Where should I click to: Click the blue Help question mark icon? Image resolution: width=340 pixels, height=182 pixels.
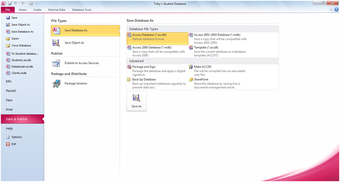pyautogui.click(x=336, y=10)
